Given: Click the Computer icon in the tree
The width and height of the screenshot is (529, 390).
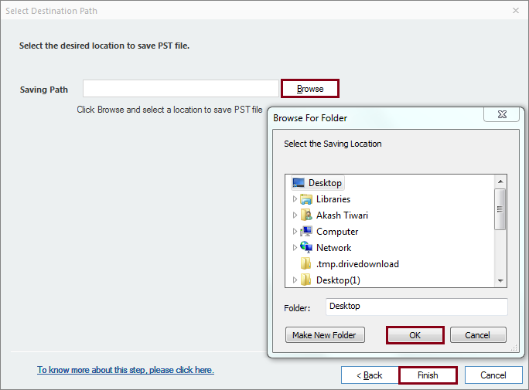Looking at the screenshot, I should point(306,232).
